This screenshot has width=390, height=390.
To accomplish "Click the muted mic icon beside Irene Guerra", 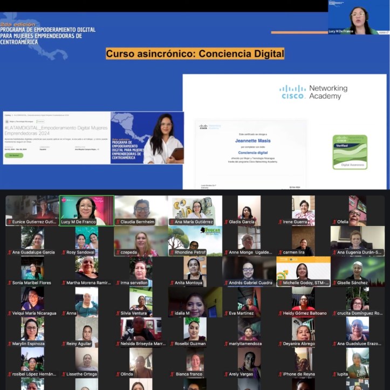I will pyautogui.click(x=280, y=222).
